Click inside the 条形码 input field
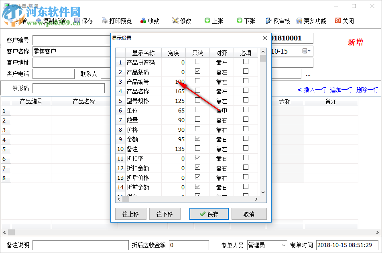382x253 pixels. [68, 88]
